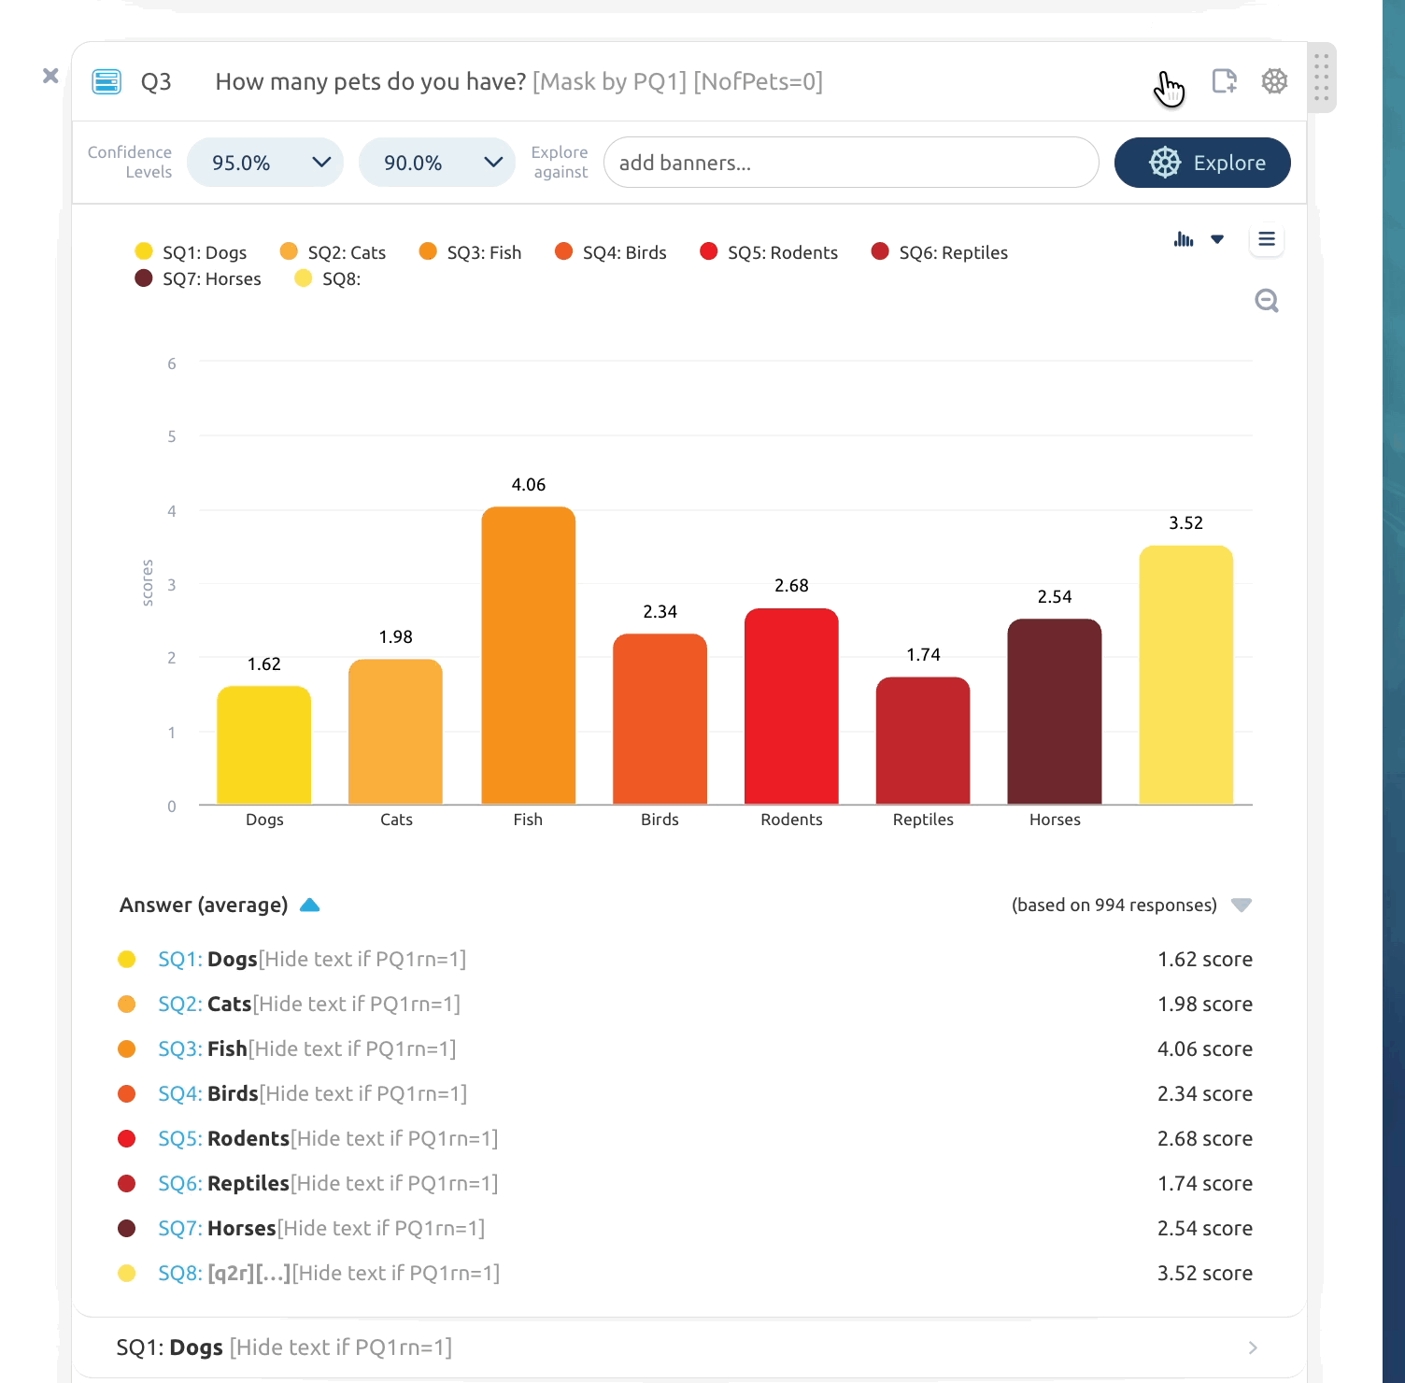Click the blue question type icon beside Q3
Screen dimensions: 1405x1383
[106, 82]
